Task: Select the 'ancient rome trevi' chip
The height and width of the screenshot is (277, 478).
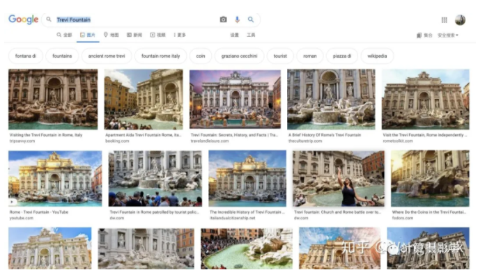Action: (x=107, y=56)
